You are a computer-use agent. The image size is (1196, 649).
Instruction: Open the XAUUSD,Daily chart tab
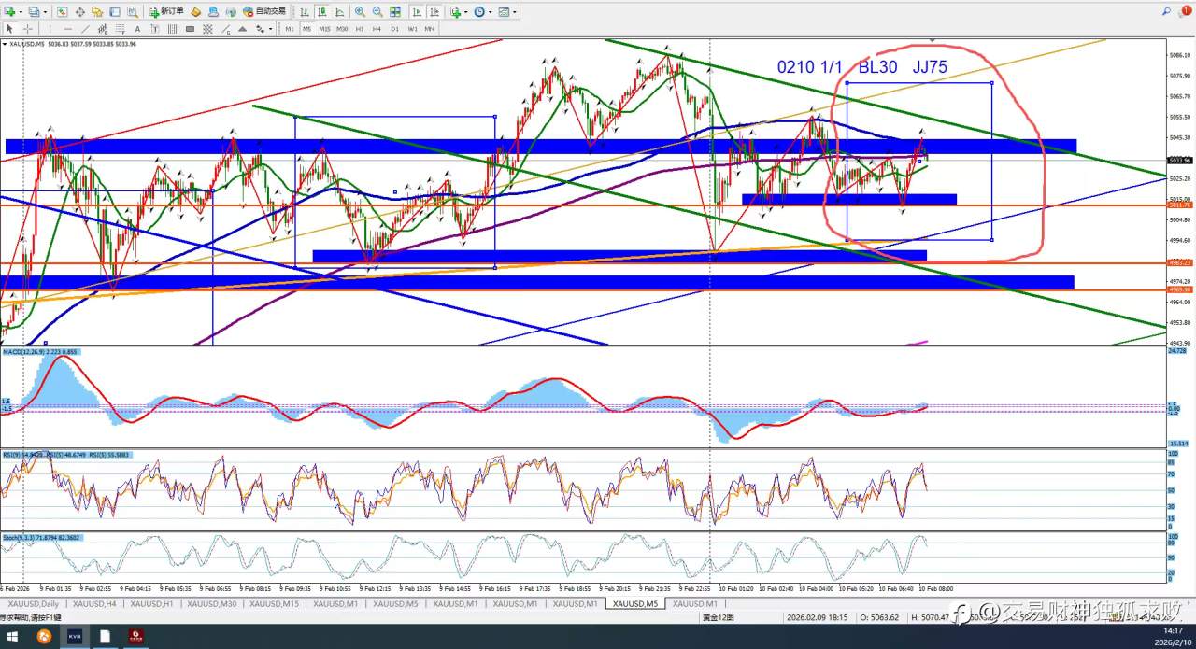[35, 603]
